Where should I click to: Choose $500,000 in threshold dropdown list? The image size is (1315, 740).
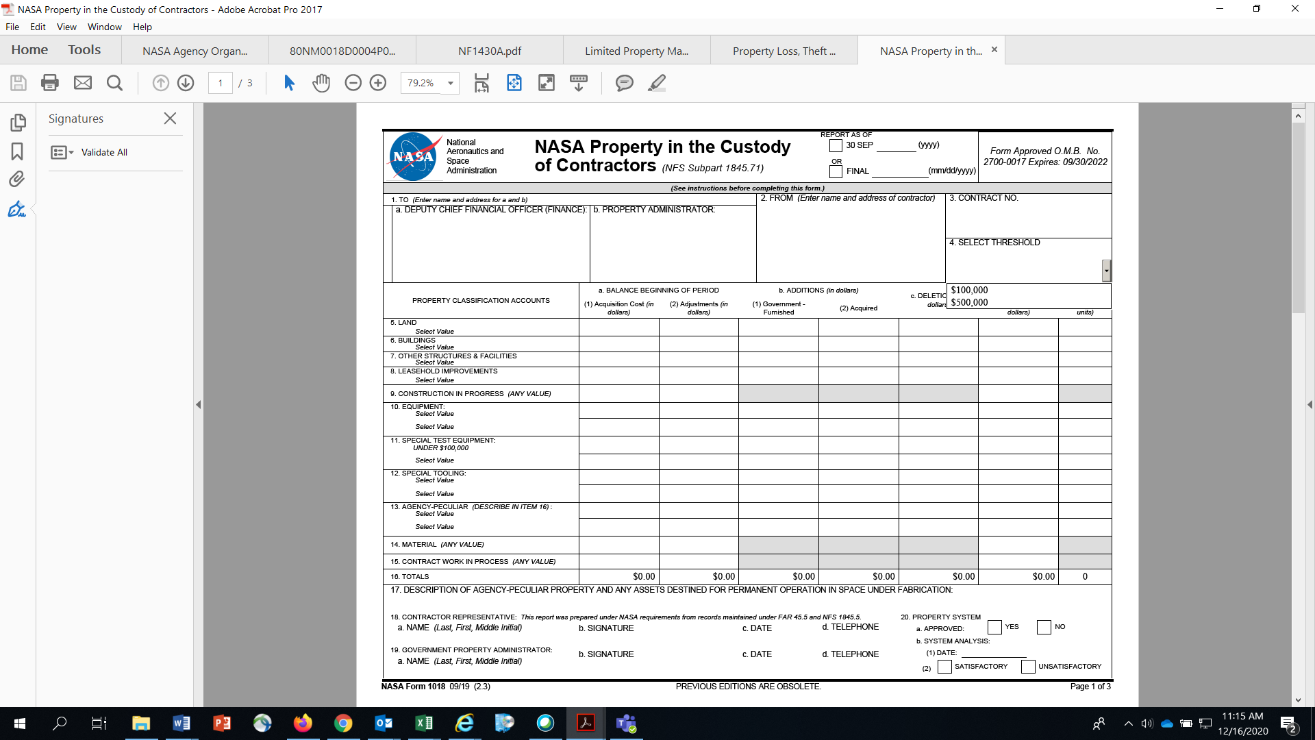tap(969, 302)
